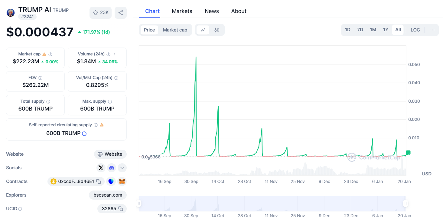
Task: Open FDV info icon
Action: pyautogui.click(x=40, y=78)
